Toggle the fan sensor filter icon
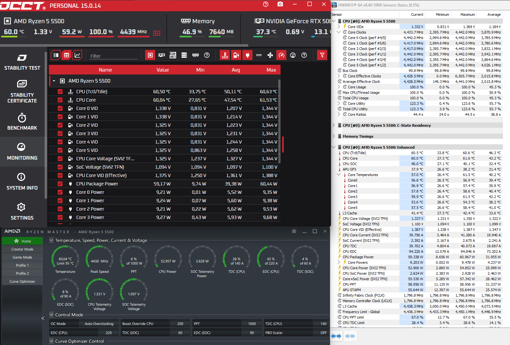This screenshot has height=345, width=510. tap(270, 55)
